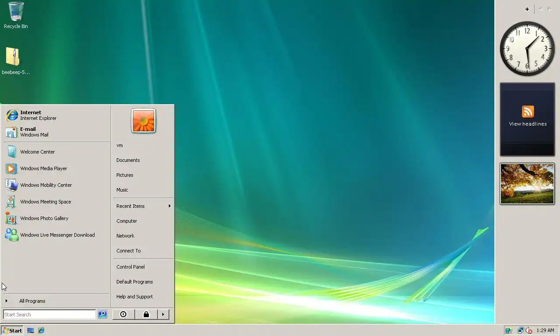Open the Recycle Bin desktop icon
560x336 pixels.
coord(16,15)
